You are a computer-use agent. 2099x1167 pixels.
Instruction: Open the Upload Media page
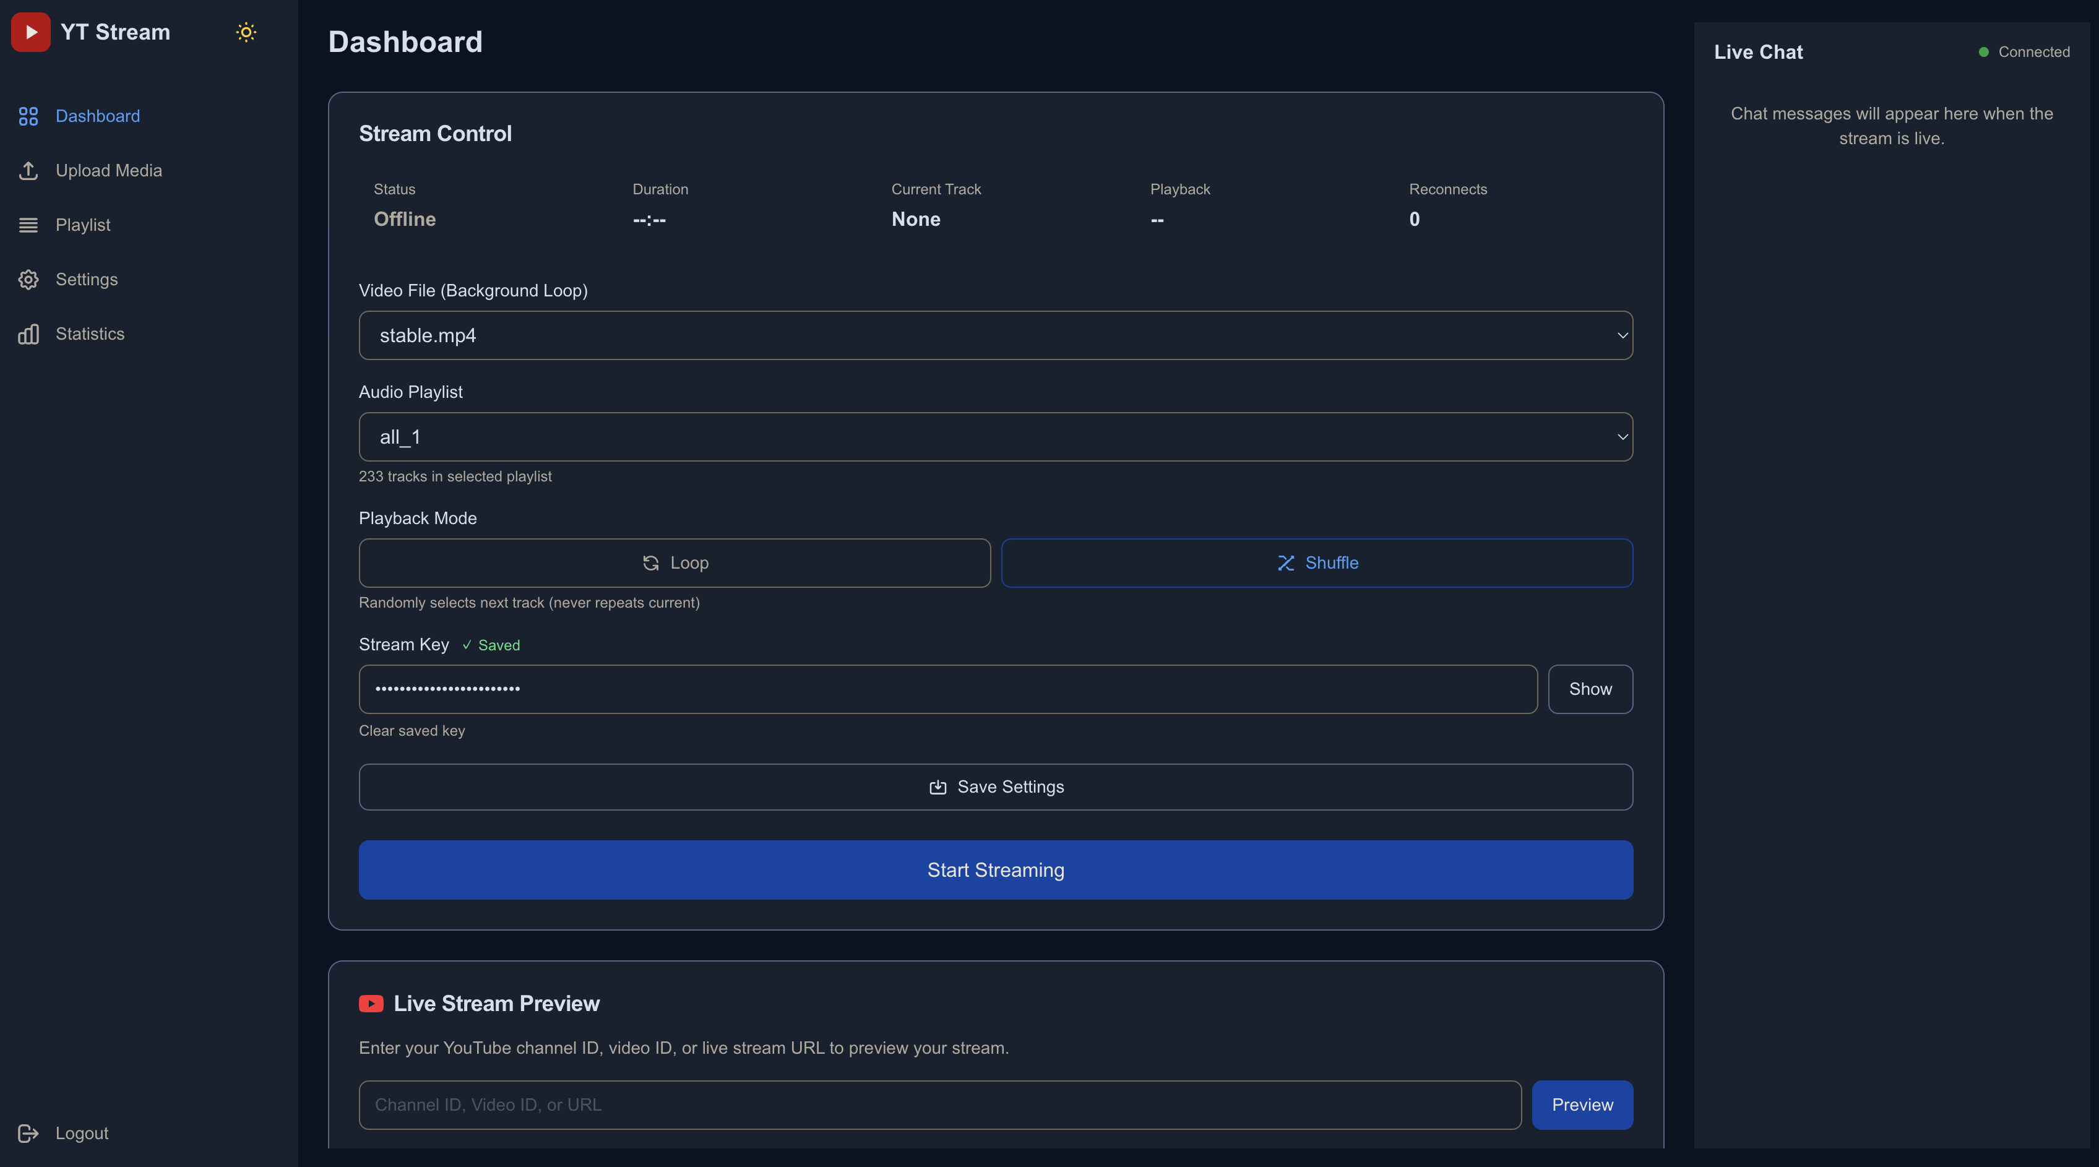click(x=108, y=170)
